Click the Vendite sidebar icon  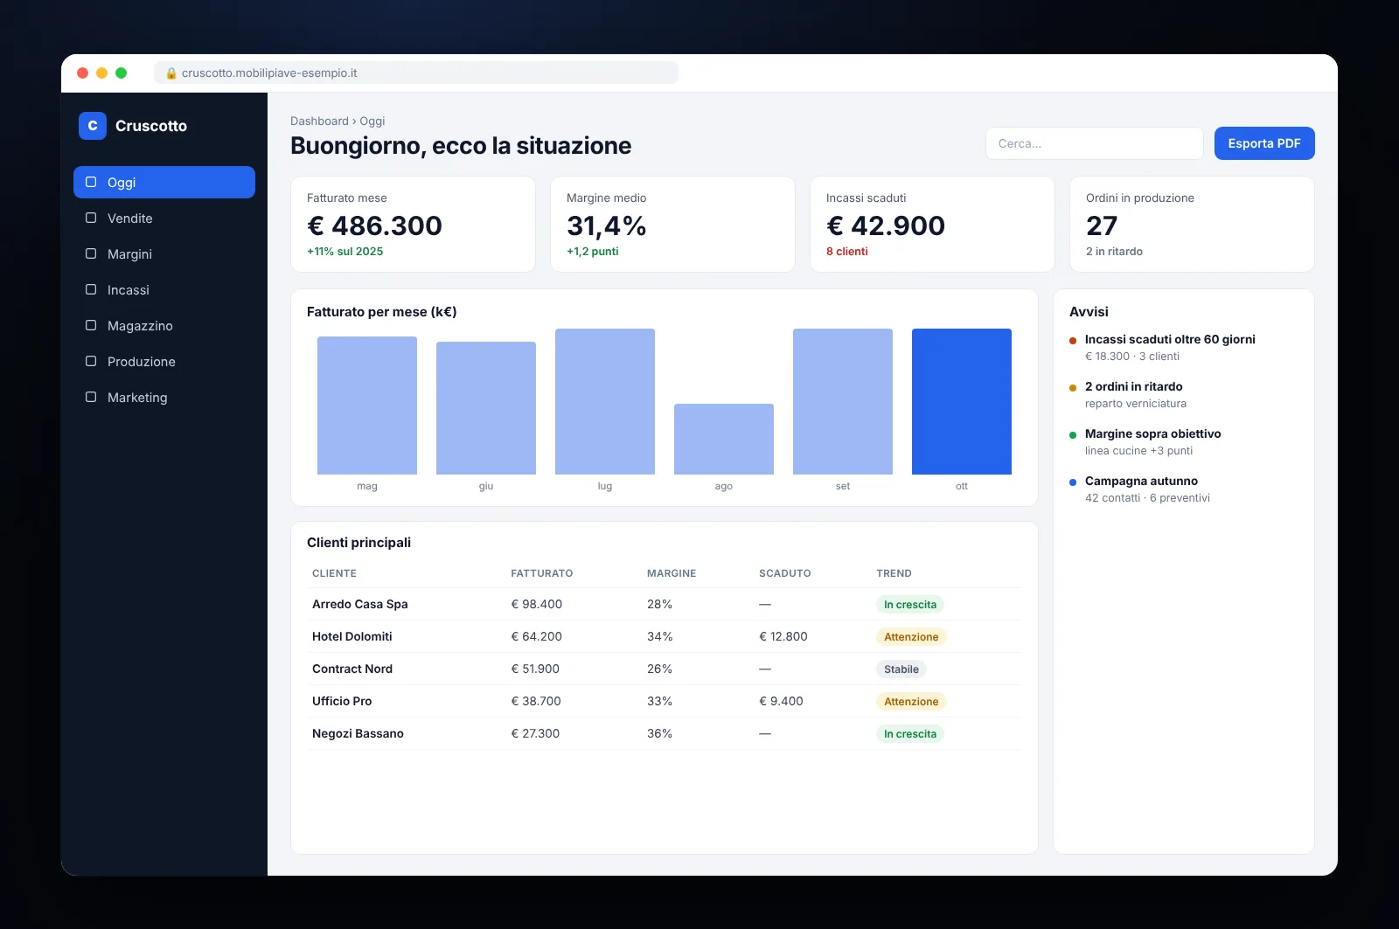click(x=91, y=218)
